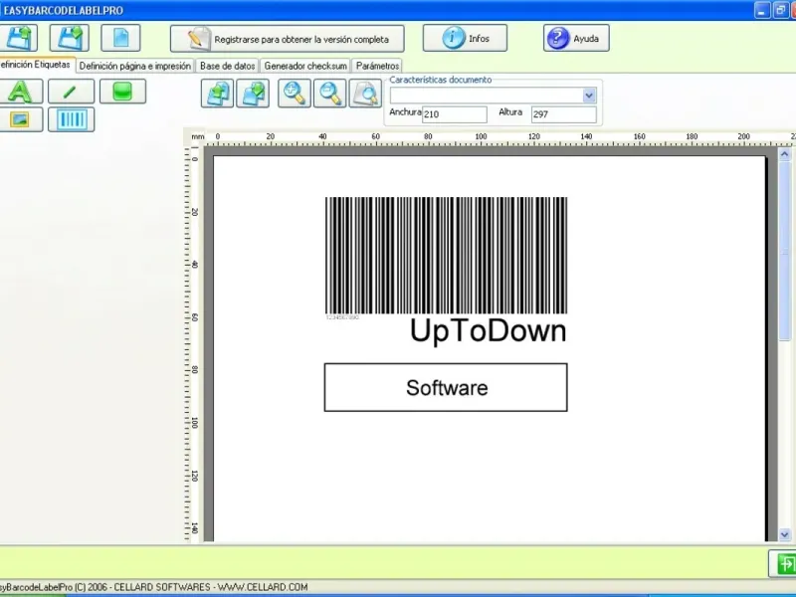The width and height of the screenshot is (796, 597).
Task: Click the vertical scrollbar thumb
Action: pos(785,252)
